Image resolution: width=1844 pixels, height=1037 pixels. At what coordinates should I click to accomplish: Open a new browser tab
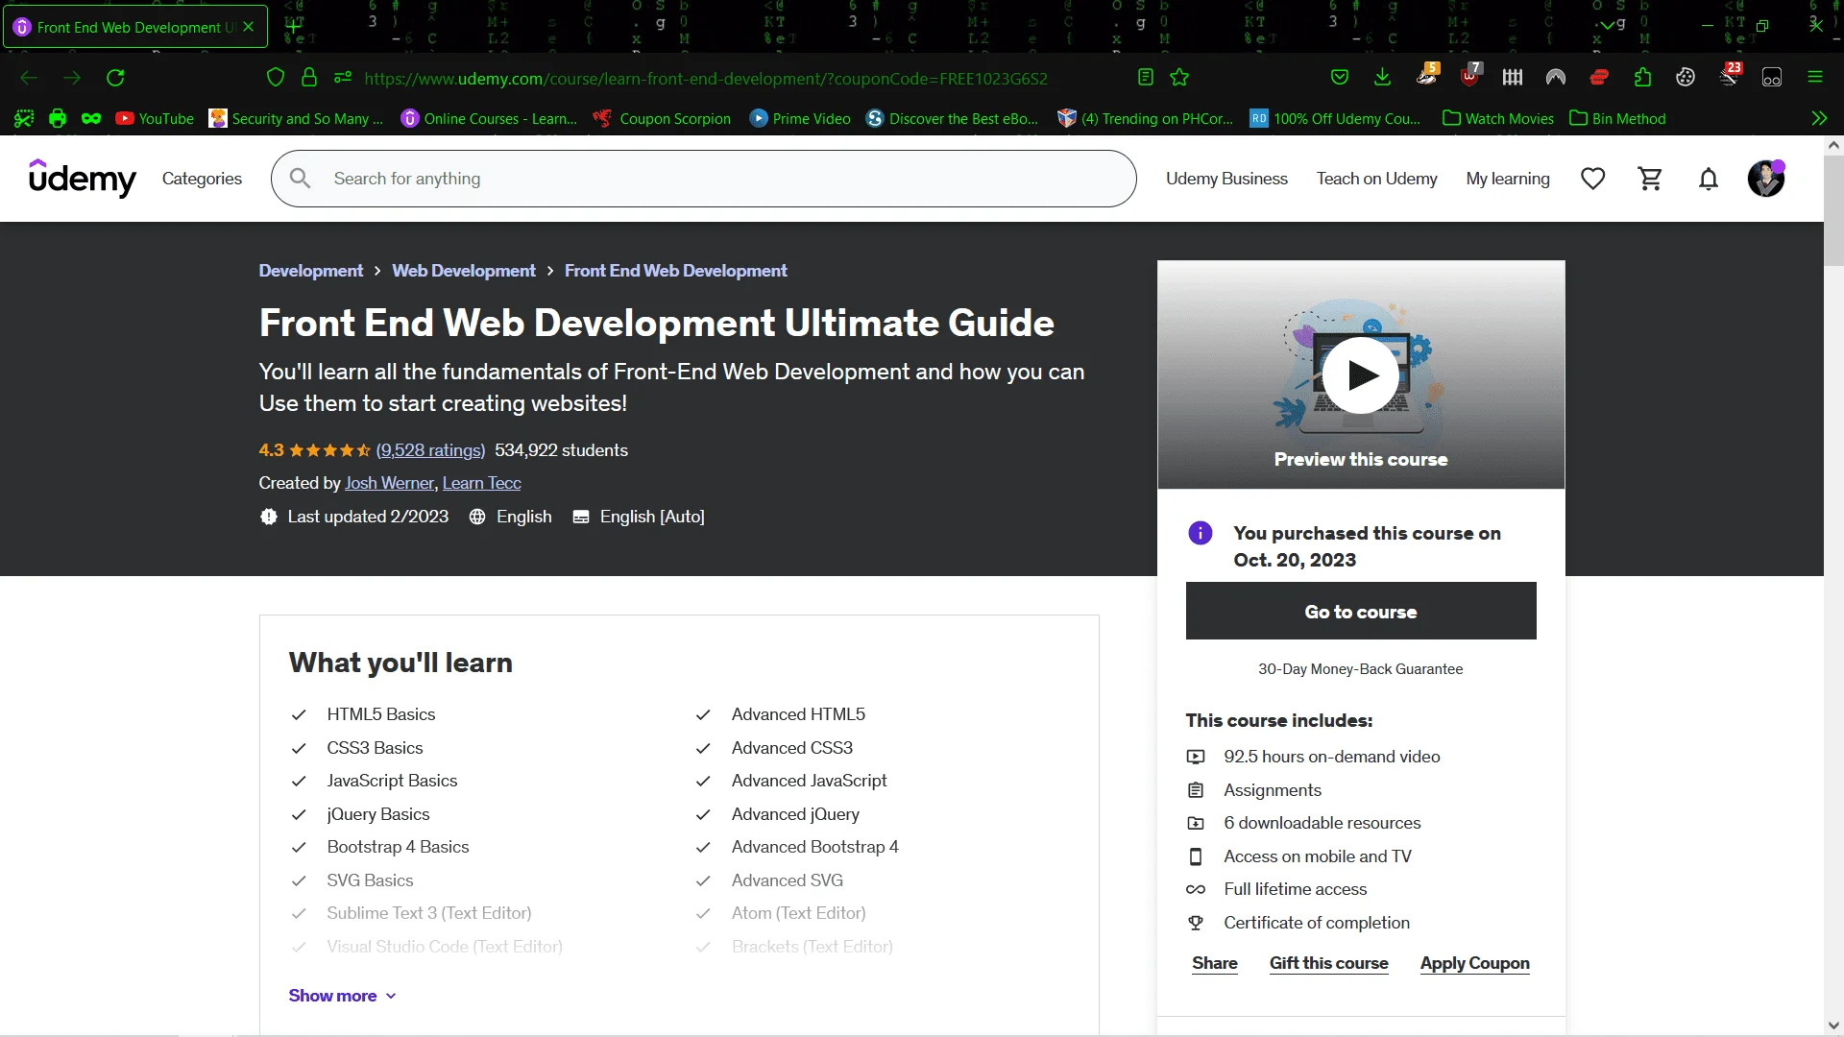pyautogui.click(x=293, y=27)
